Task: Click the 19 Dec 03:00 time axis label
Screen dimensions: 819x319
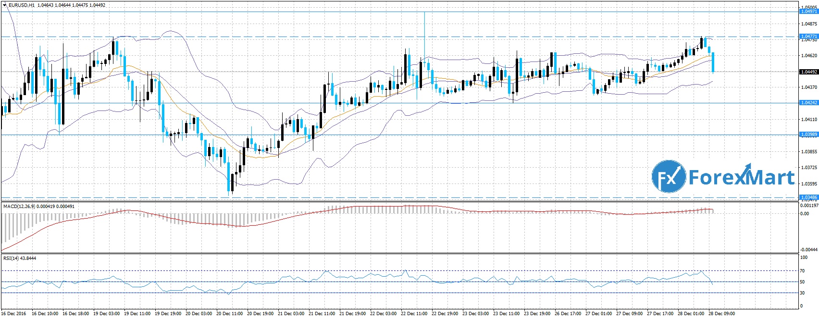Action: point(106,314)
